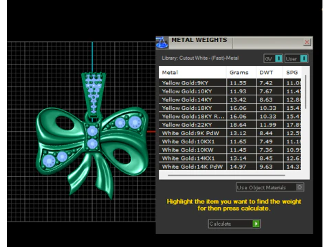Click the vertical scrollbar of metals list

pos(306,91)
